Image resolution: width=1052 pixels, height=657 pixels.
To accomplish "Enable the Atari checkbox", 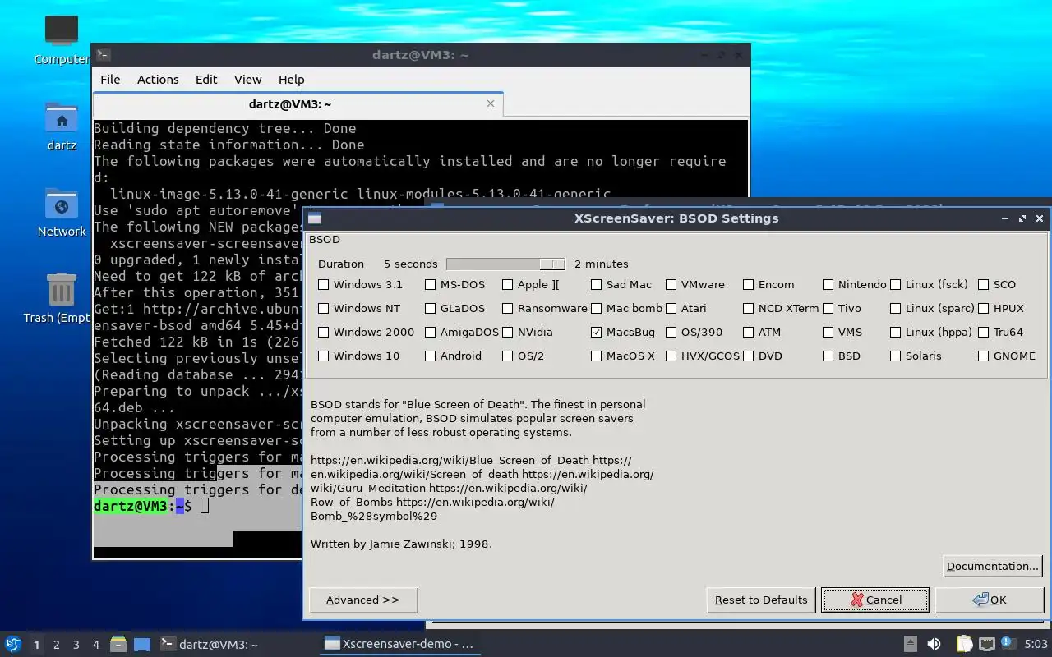I will (x=671, y=309).
